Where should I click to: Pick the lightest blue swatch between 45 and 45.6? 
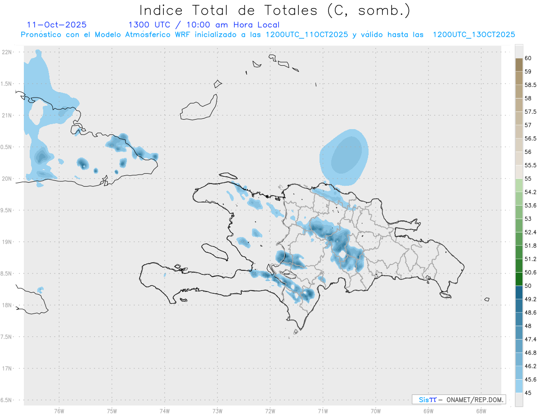click(519, 386)
